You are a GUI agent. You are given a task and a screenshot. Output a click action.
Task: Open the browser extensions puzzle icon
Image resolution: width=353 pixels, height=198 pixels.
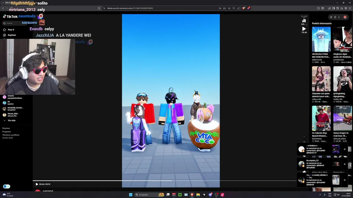pyautogui.click(x=319, y=8)
